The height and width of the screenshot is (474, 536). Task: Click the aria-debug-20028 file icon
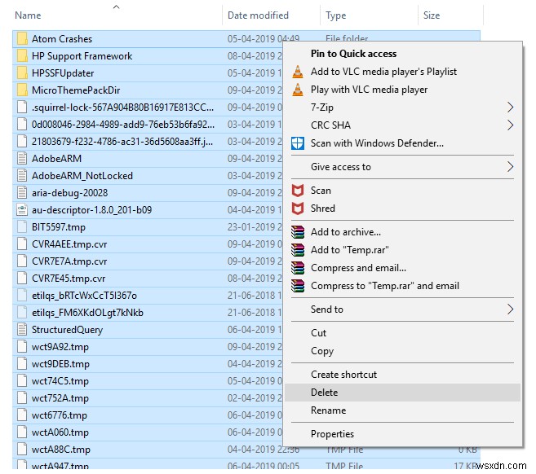click(x=22, y=193)
